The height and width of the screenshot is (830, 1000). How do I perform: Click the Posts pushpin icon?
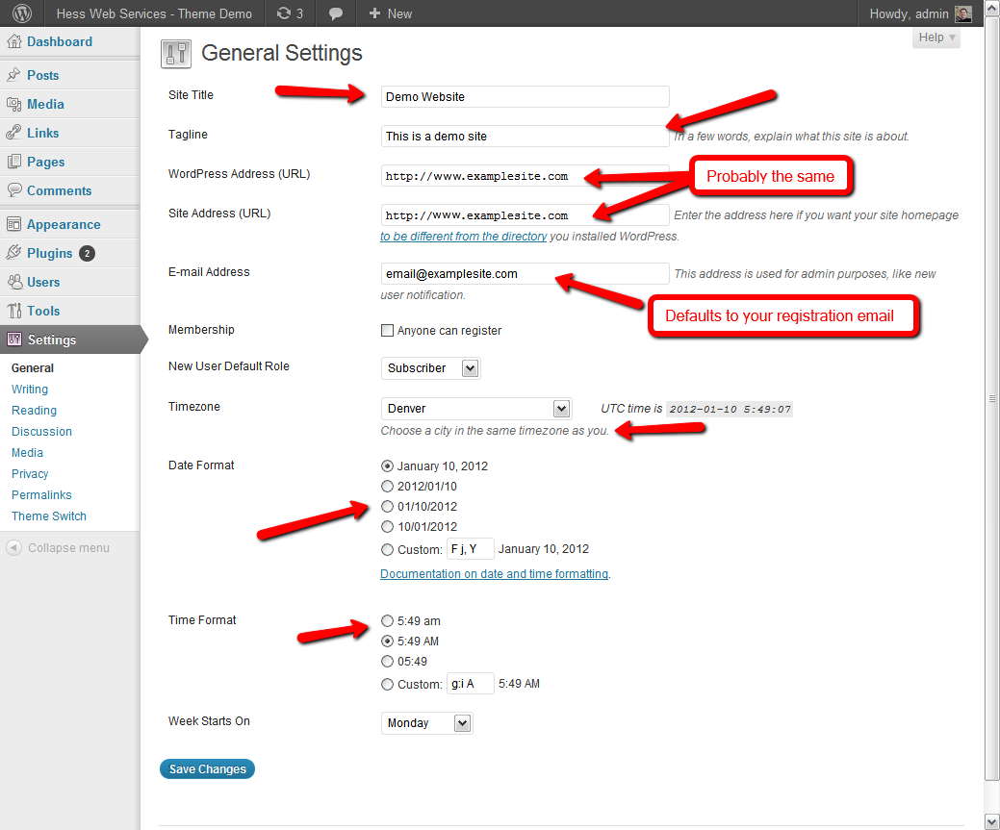point(14,75)
